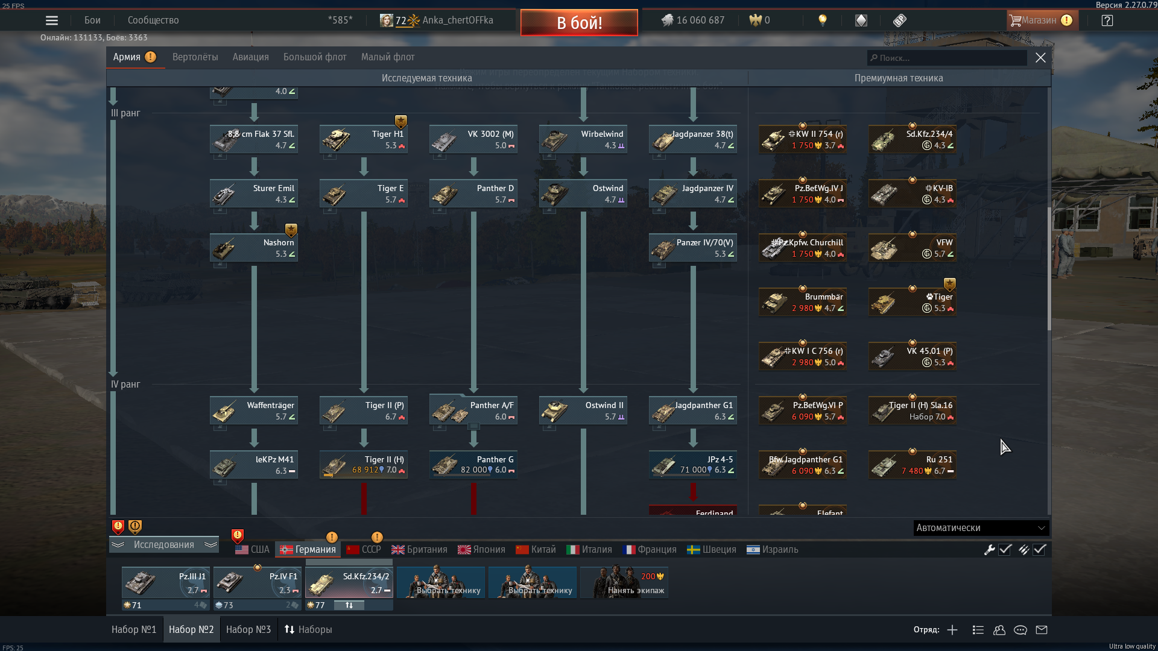Toggle the auto-ammo refill checkbox beside bullets
The height and width of the screenshot is (651, 1158).
tap(1039, 550)
